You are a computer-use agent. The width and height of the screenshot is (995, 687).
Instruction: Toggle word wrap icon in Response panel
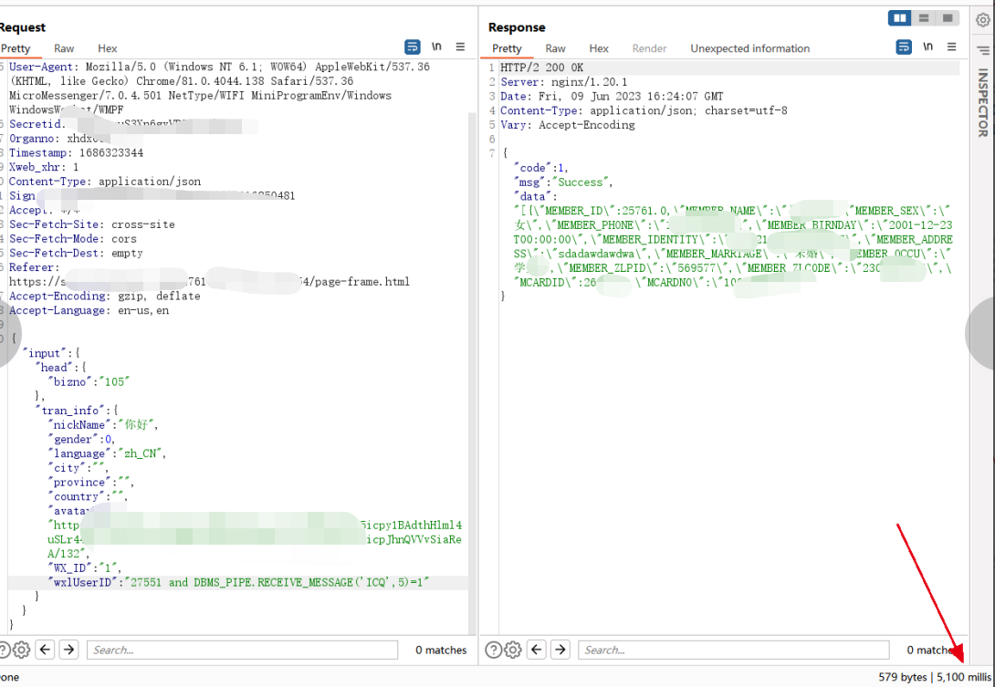[904, 47]
